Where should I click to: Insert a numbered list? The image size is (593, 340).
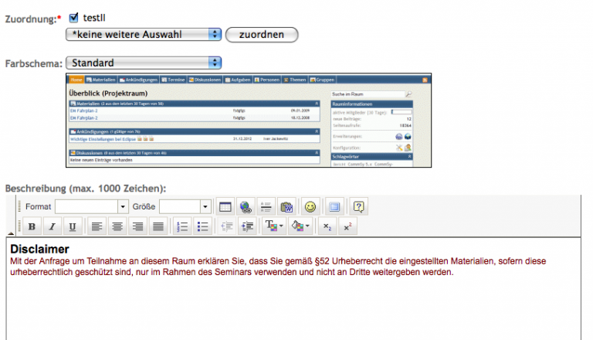182,226
